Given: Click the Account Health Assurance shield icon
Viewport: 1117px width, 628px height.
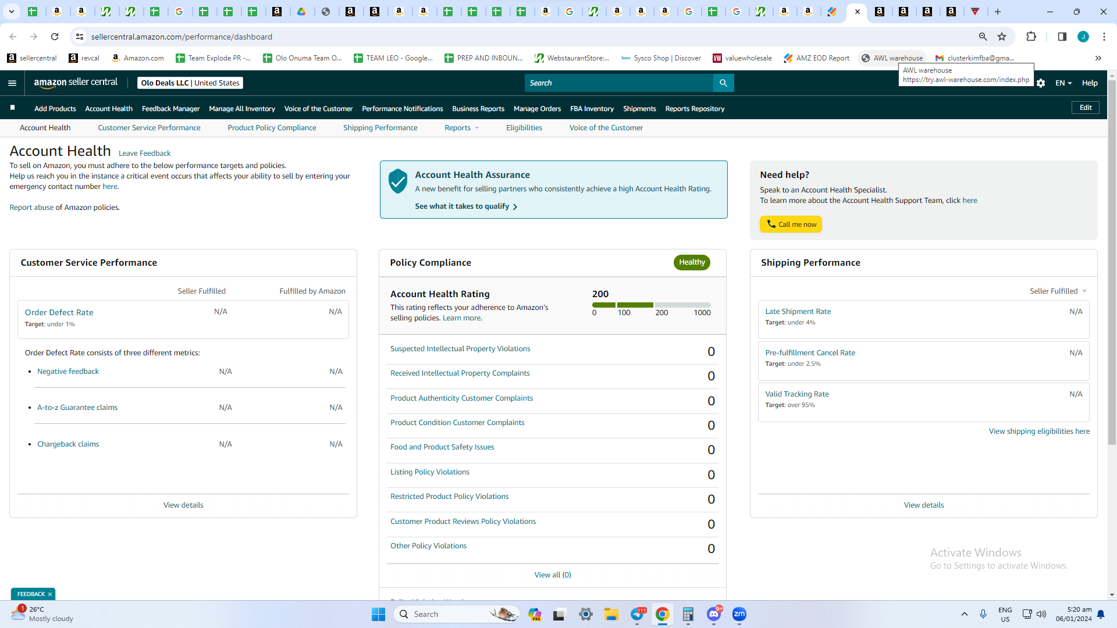Looking at the screenshot, I should (x=398, y=181).
